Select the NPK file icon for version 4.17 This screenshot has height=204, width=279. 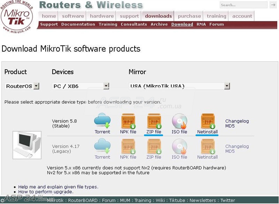(128, 146)
